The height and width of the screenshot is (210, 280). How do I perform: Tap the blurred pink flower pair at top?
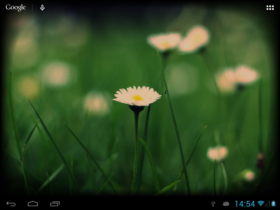click(180, 40)
